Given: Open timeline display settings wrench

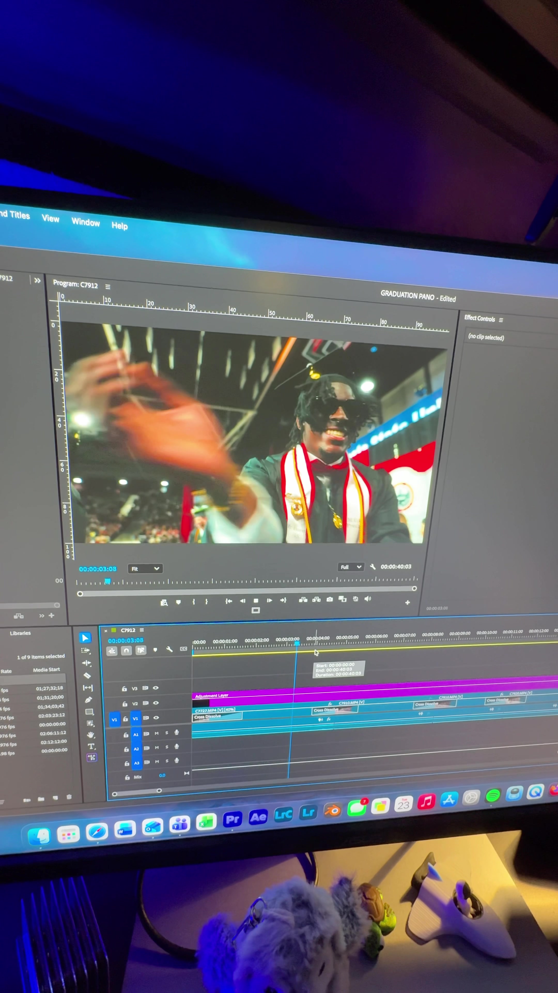Looking at the screenshot, I should (x=169, y=650).
